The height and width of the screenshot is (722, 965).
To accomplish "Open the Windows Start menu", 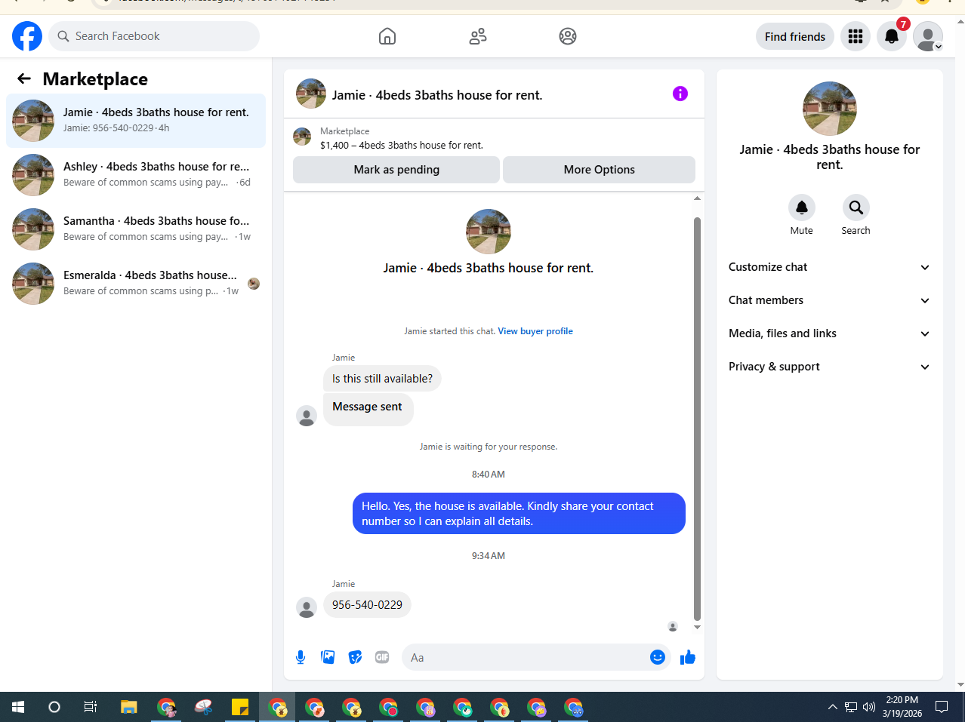I will click(18, 707).
